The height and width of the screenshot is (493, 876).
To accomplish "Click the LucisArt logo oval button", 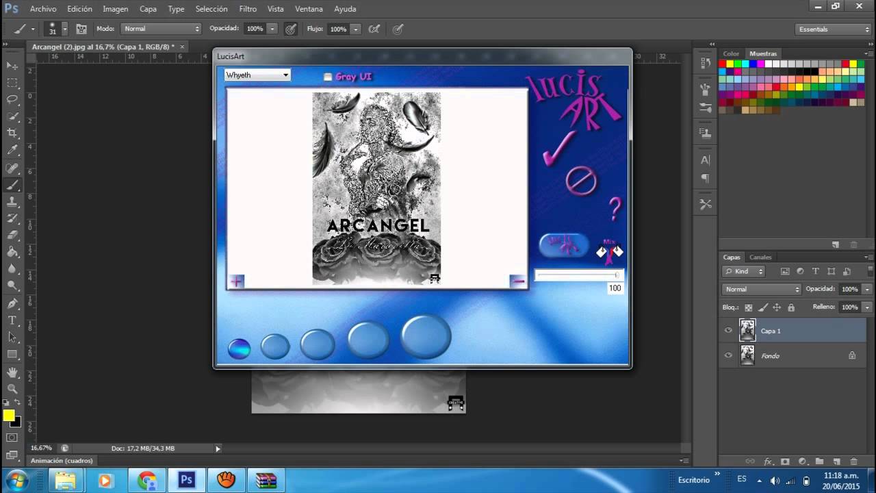I will tap(564, 245).
